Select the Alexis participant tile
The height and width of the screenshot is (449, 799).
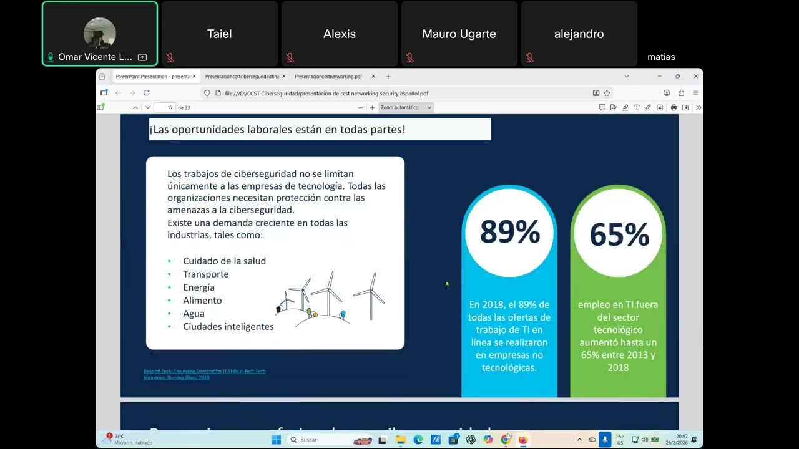340,34
